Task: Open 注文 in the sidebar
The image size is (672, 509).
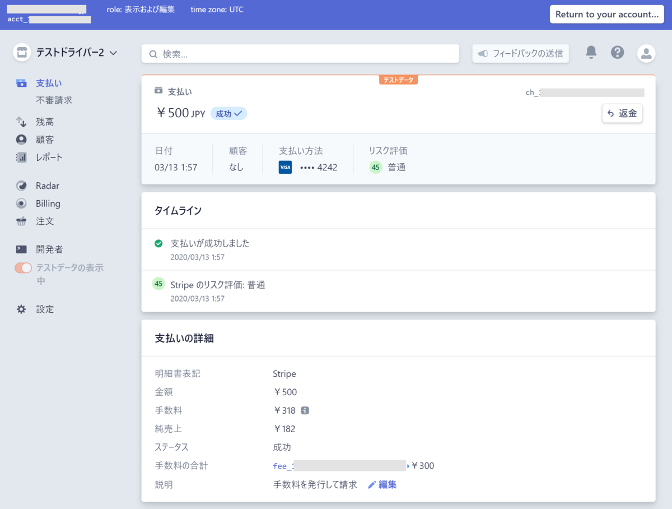Action: click(45, 221)
